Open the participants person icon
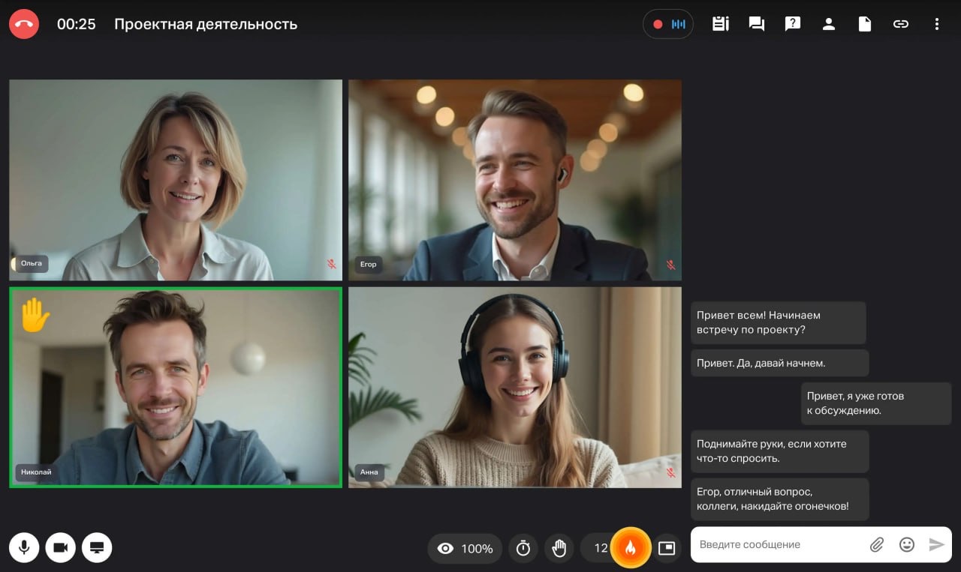Viewport: 961px width, 572px height. (829, 24)
